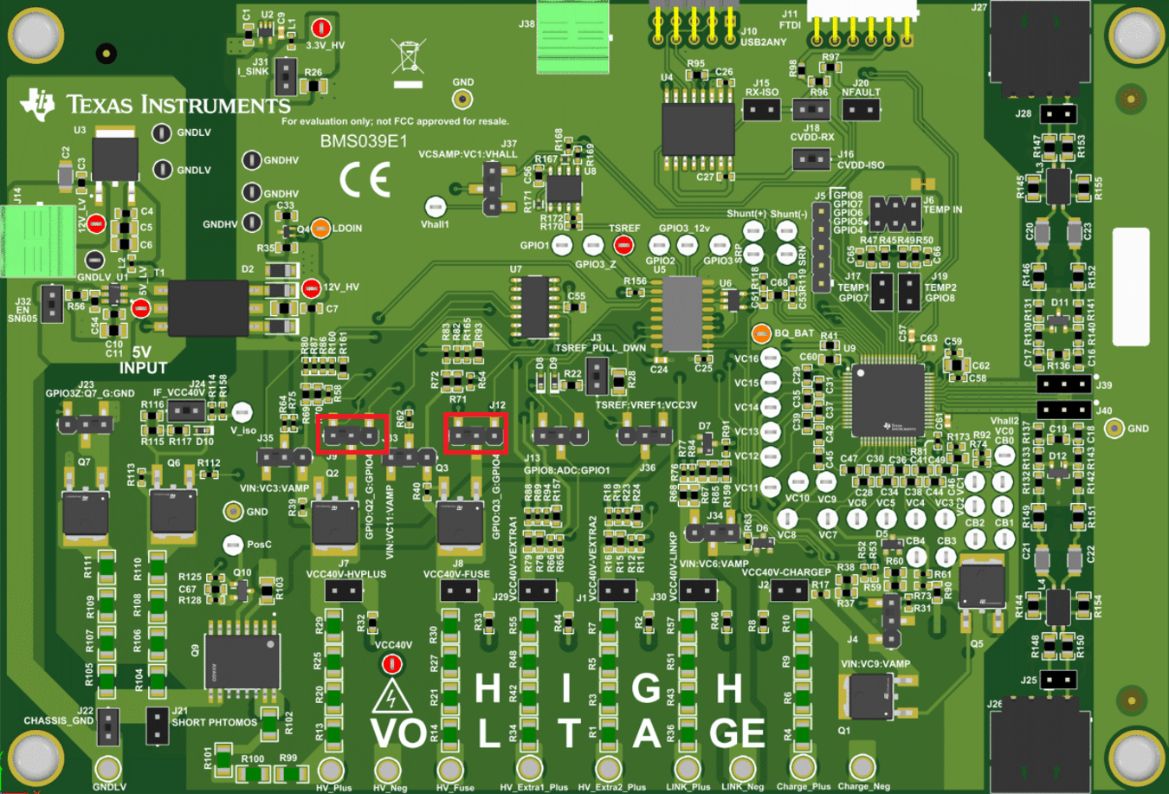Click the green J38 terminal block

click(574, 36)
